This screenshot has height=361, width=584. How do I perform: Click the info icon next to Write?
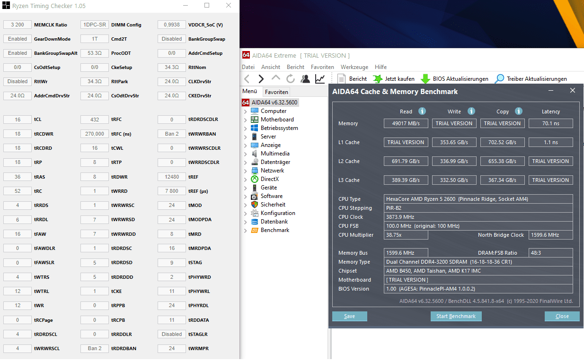point(471,111)
